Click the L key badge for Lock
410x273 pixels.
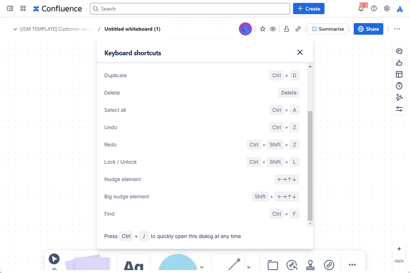tap(294, 162)
